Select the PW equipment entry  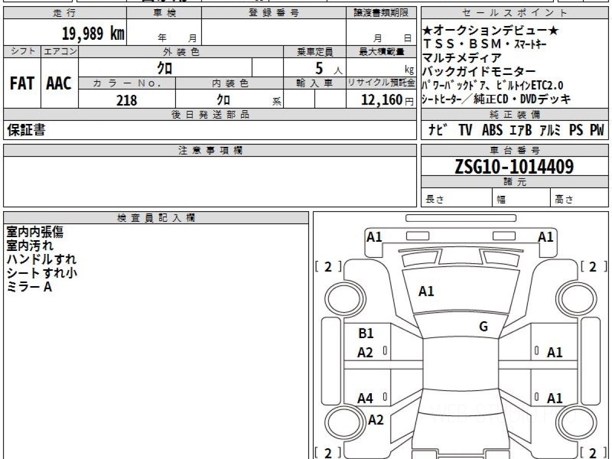tap(597, 130)
